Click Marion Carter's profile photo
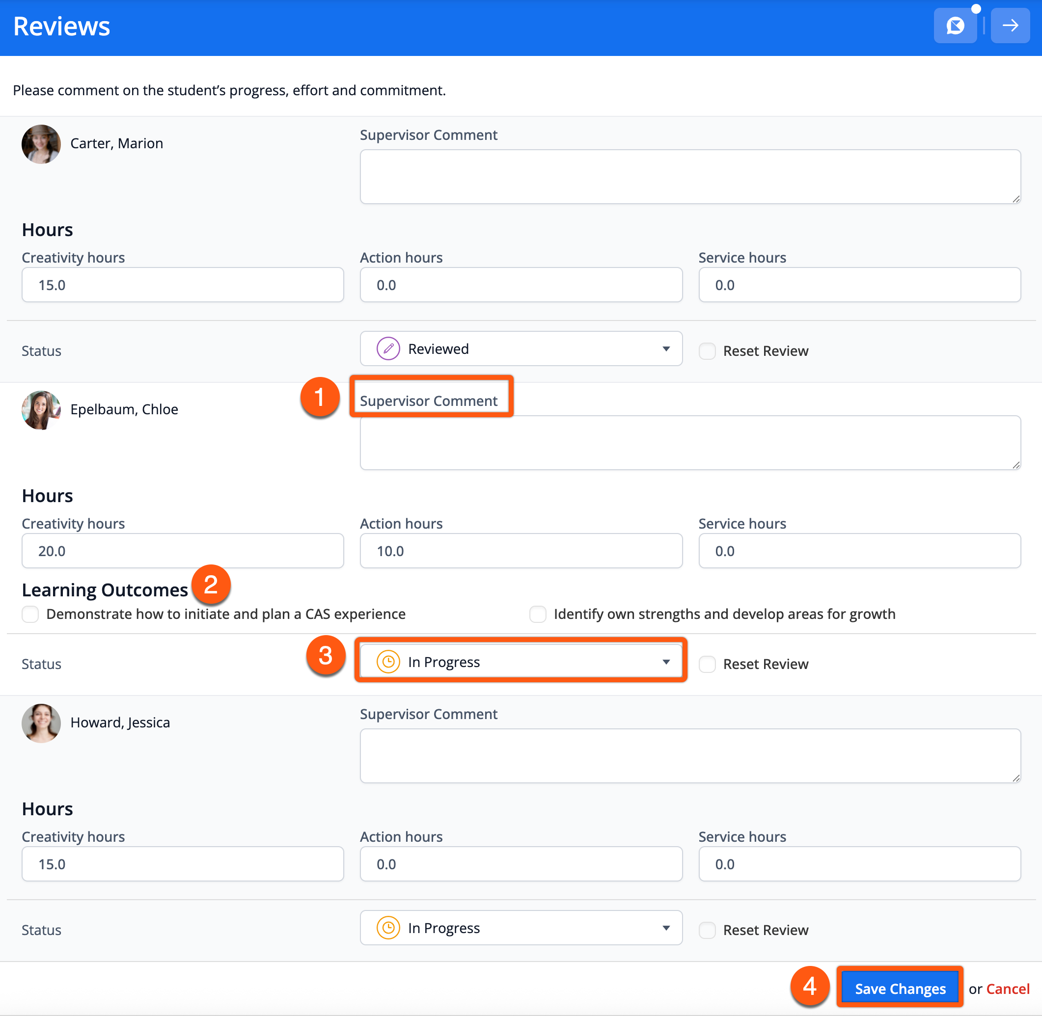The image size is (1042, 1016). tap(41, 144)
